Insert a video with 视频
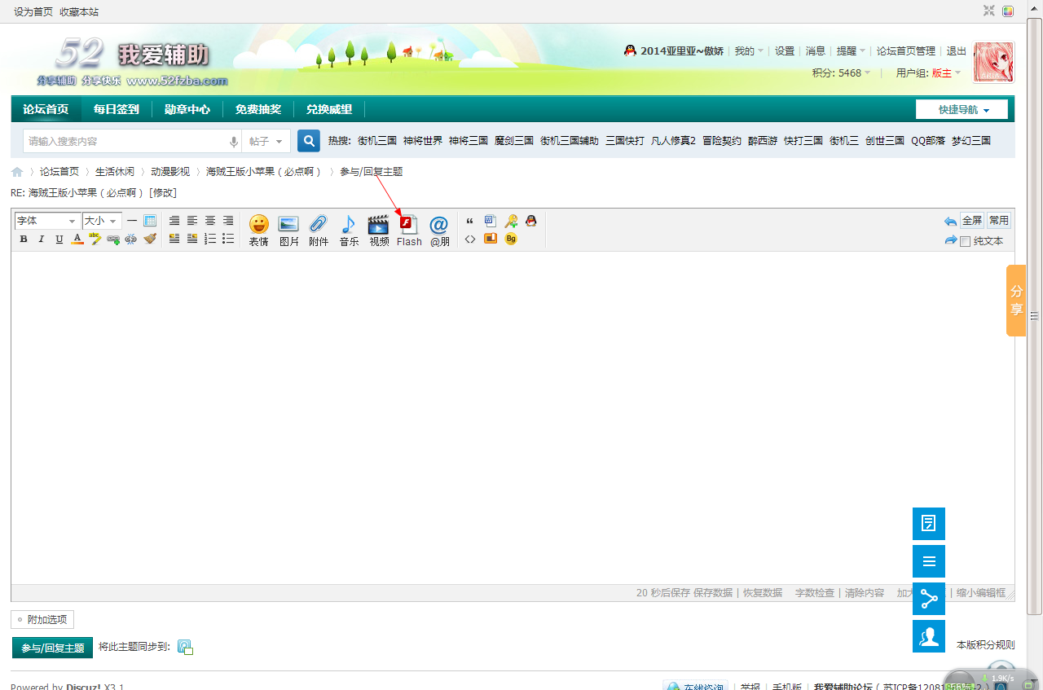The height and width of the screenshot is (690, 1043). tap(379, 231)
